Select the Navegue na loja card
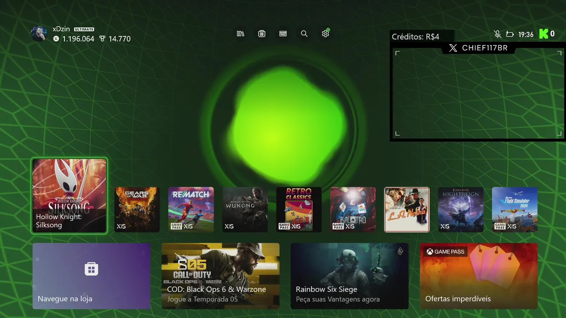The height and width of the screenshot is (318, 566). point(92,276)
